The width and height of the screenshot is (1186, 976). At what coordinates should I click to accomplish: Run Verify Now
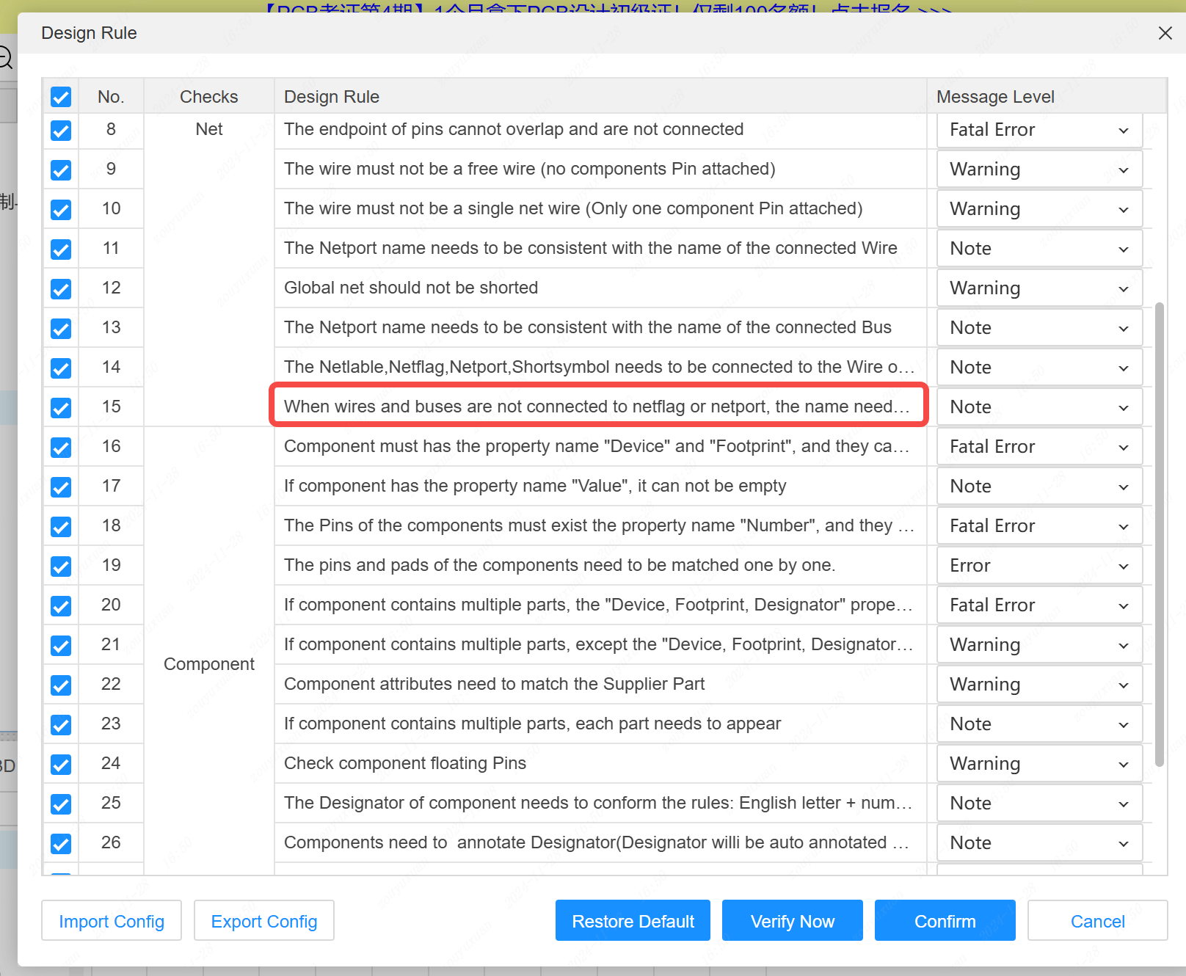pyautogui.click(x=792, y=921)
